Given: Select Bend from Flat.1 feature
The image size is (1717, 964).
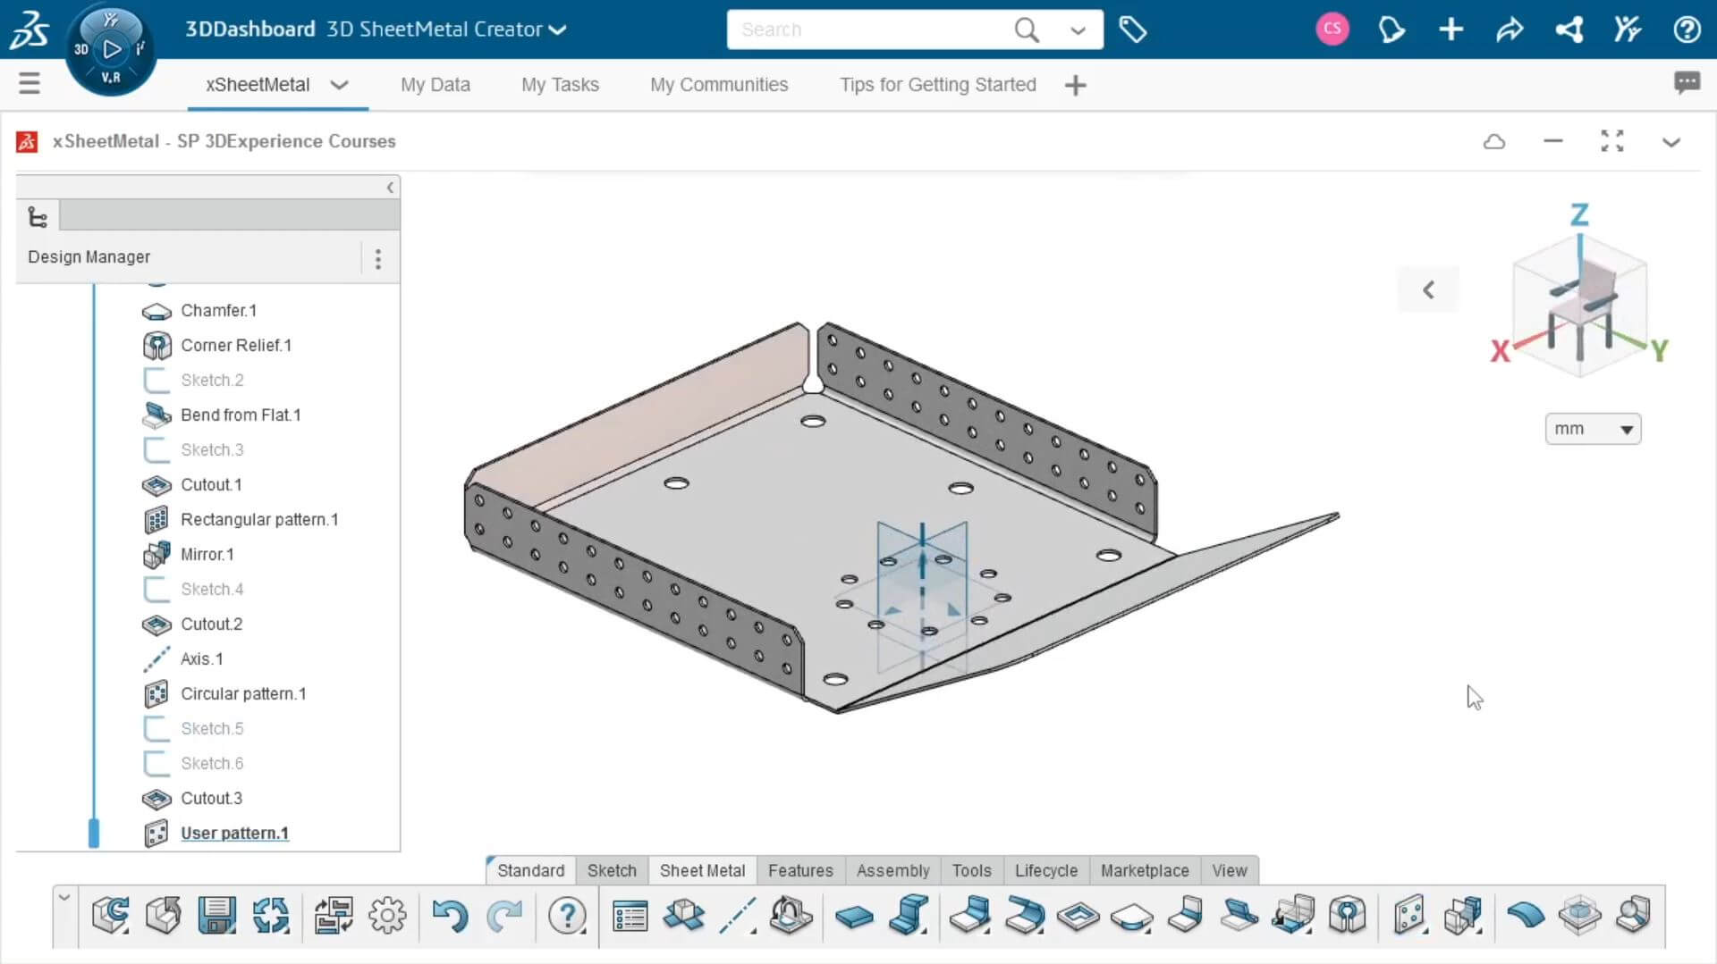Looking at the screenshot, I should click(241, 415).
